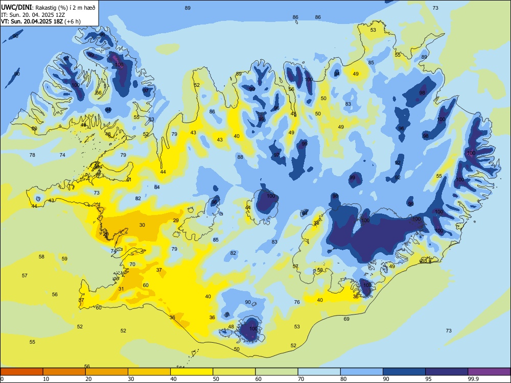Screen dimensions: 511x383
Task: Click the map value 31 in the southwest
Action: (121, 289)
